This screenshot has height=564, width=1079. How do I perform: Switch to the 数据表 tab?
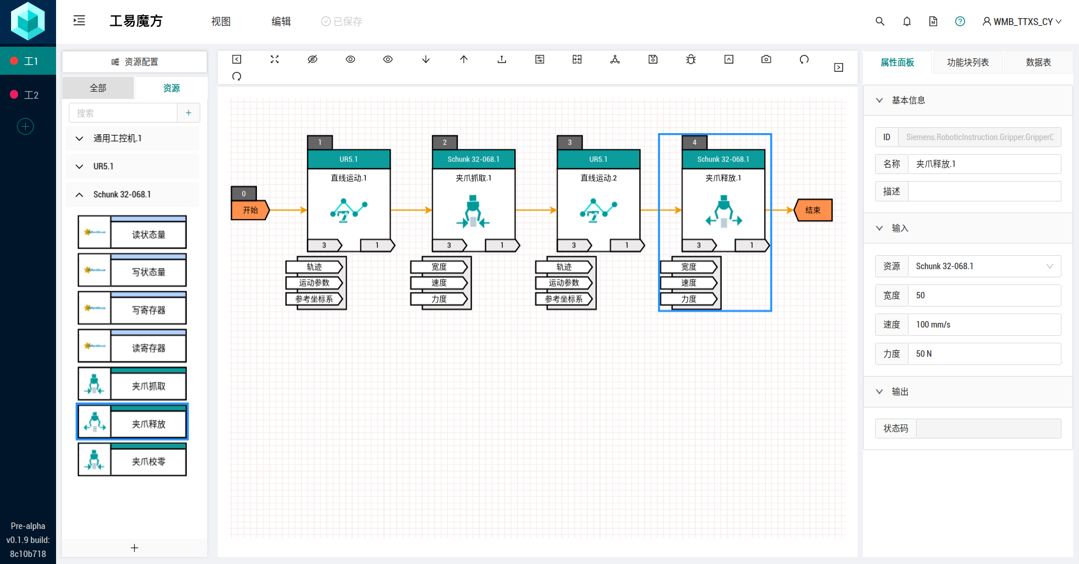tap(1039, 62)
